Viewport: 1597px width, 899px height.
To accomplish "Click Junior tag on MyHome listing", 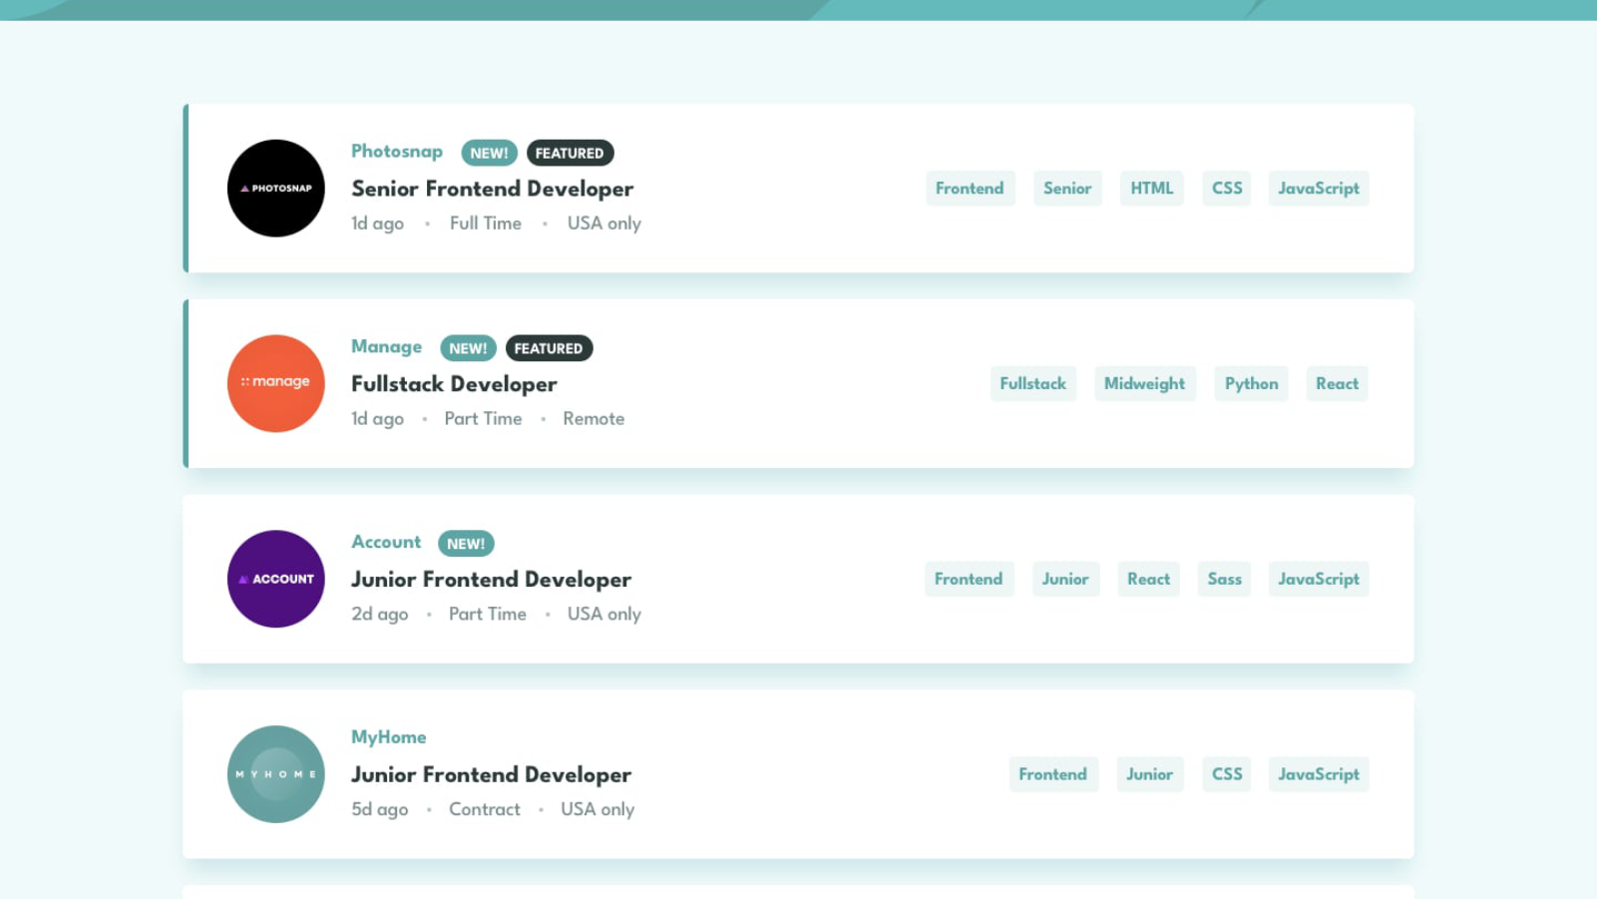I will [x=1149, y=774].
